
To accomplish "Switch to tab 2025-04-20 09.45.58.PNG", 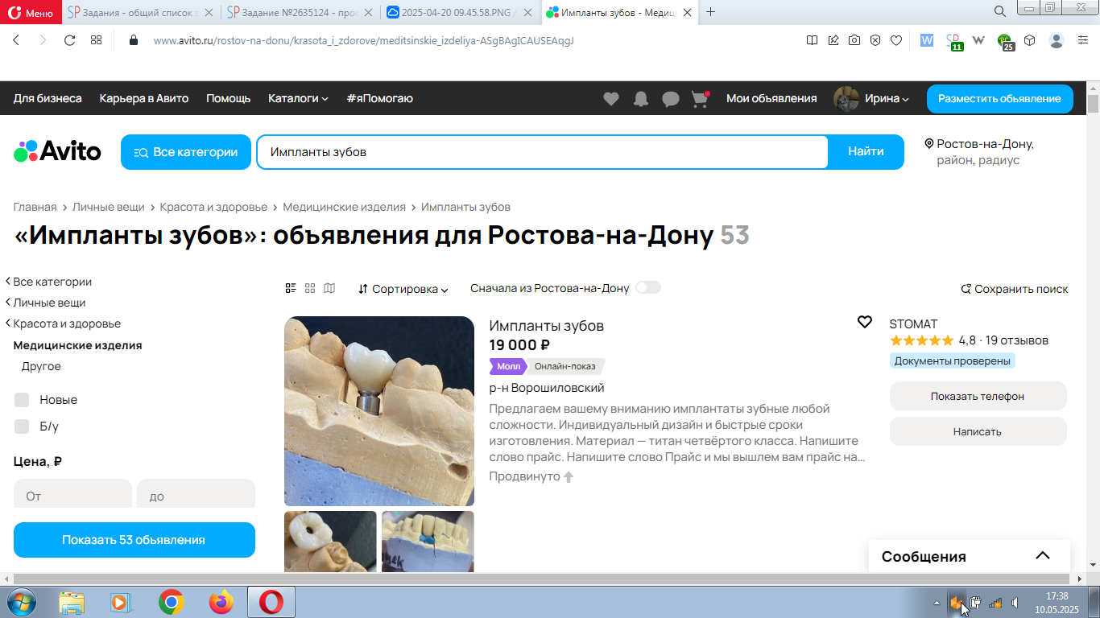I will (458, 12).
